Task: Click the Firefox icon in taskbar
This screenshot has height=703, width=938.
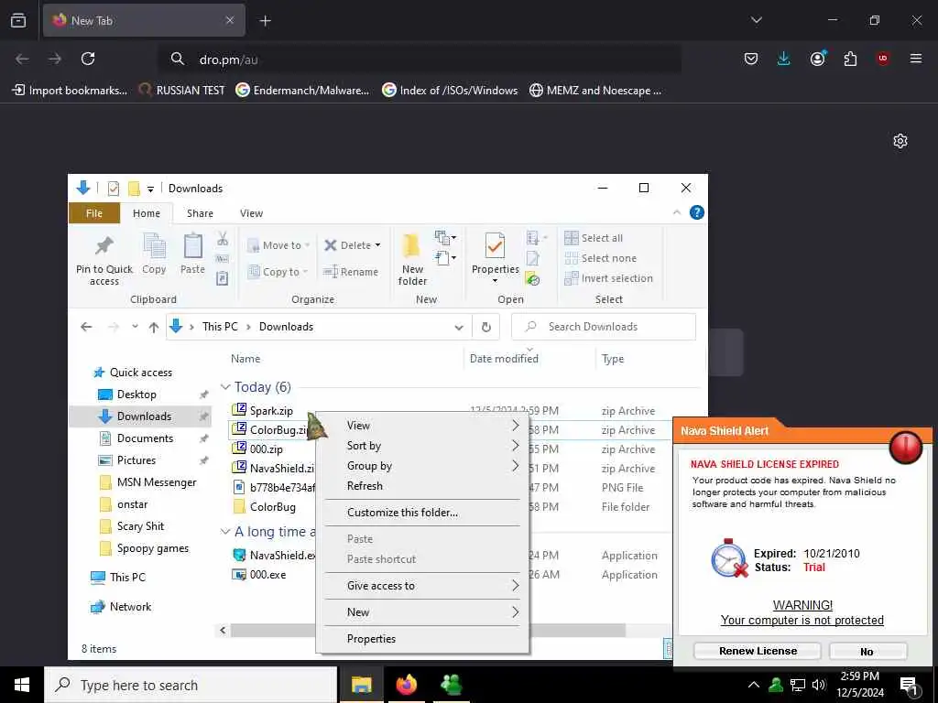Action: coord(406,685)
